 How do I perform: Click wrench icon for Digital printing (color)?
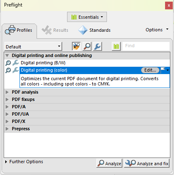coord(15,70)
